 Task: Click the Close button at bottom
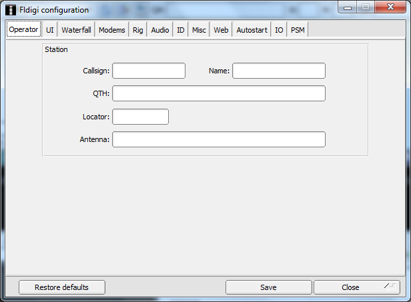point(350,287)
